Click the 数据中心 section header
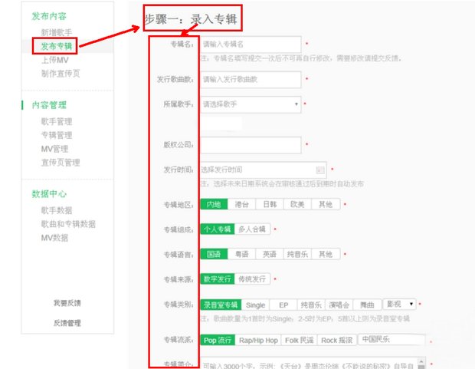475x369 pixels. point(49,193)
